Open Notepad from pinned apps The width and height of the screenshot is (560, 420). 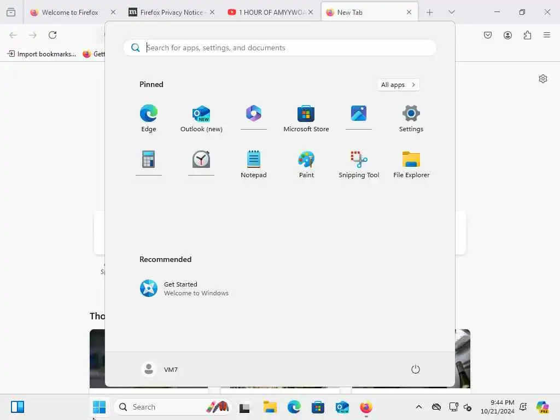(x=254, y=164)
